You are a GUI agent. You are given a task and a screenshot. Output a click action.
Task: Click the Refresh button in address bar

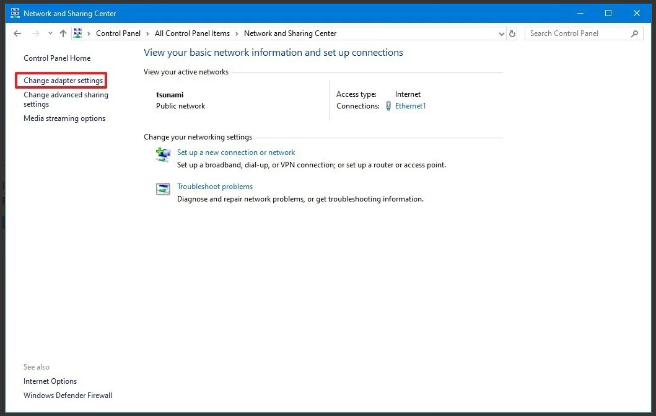pos(512,33)
